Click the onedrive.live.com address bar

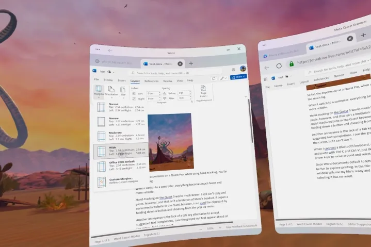[334, 55]
